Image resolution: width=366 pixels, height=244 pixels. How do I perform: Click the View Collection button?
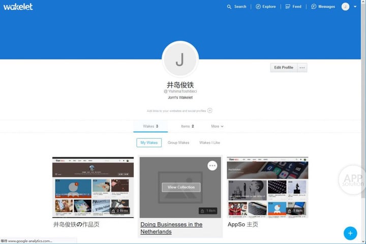[x=181, y=187]
